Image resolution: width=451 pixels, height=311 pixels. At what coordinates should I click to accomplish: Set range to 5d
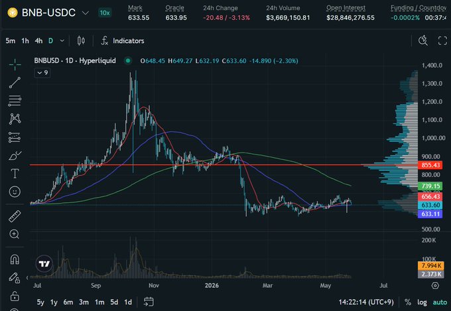pos(114,302)
